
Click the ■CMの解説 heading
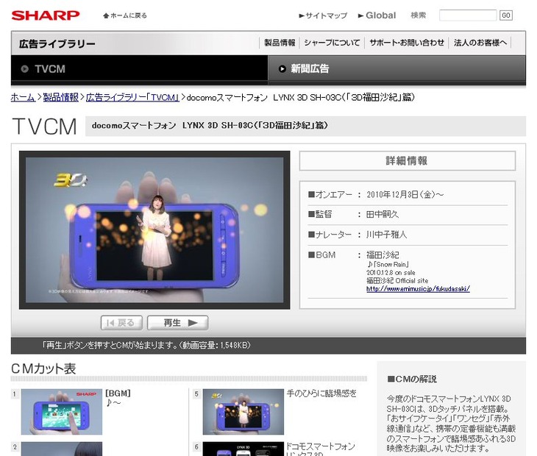412,379
